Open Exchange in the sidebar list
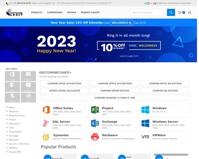This screenshot has width=199, height=159. tap(13, 136)
